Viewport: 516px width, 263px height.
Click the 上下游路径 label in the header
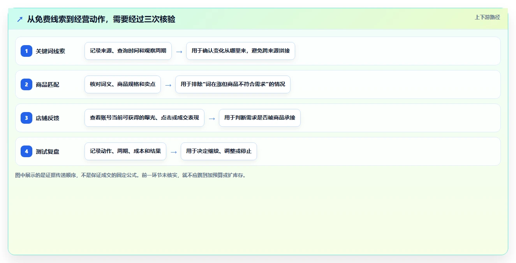click(x=487, y=17)
